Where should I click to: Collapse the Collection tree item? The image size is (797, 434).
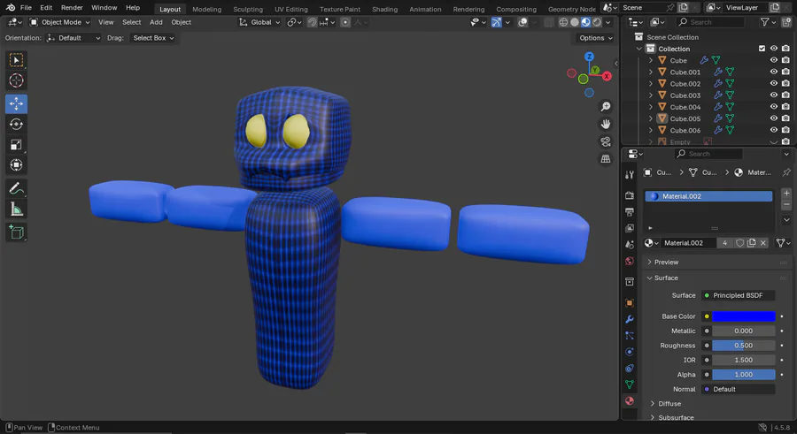click(x=638, y=49)
